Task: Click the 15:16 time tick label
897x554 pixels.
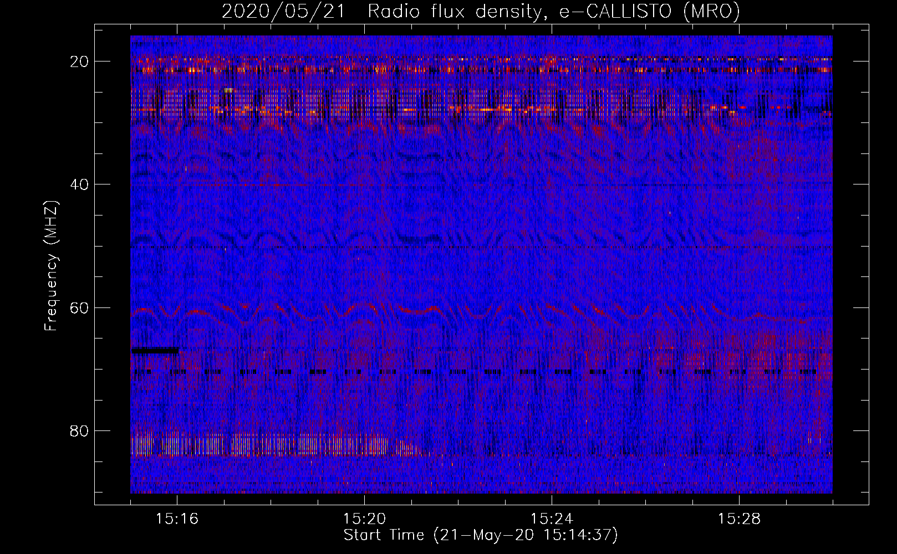Action: (x=177, y=519)
